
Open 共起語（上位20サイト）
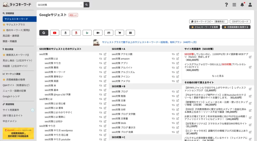click(15, 66)
